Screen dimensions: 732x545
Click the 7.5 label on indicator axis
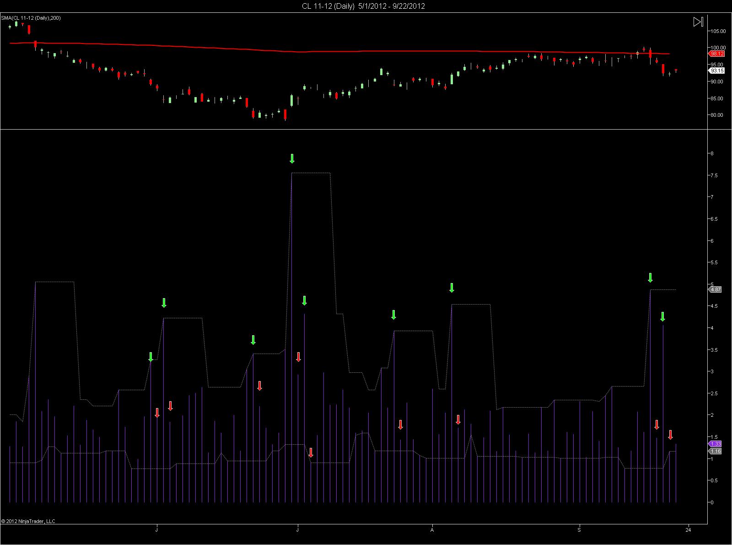(714, 175)
